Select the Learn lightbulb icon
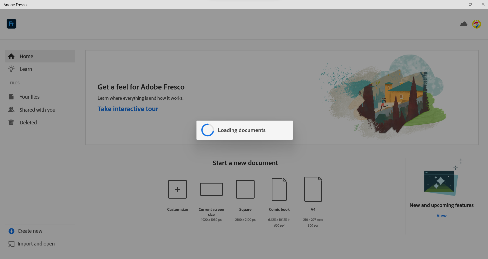This screenshot has width=488, height=259. [x=11, y=69]
